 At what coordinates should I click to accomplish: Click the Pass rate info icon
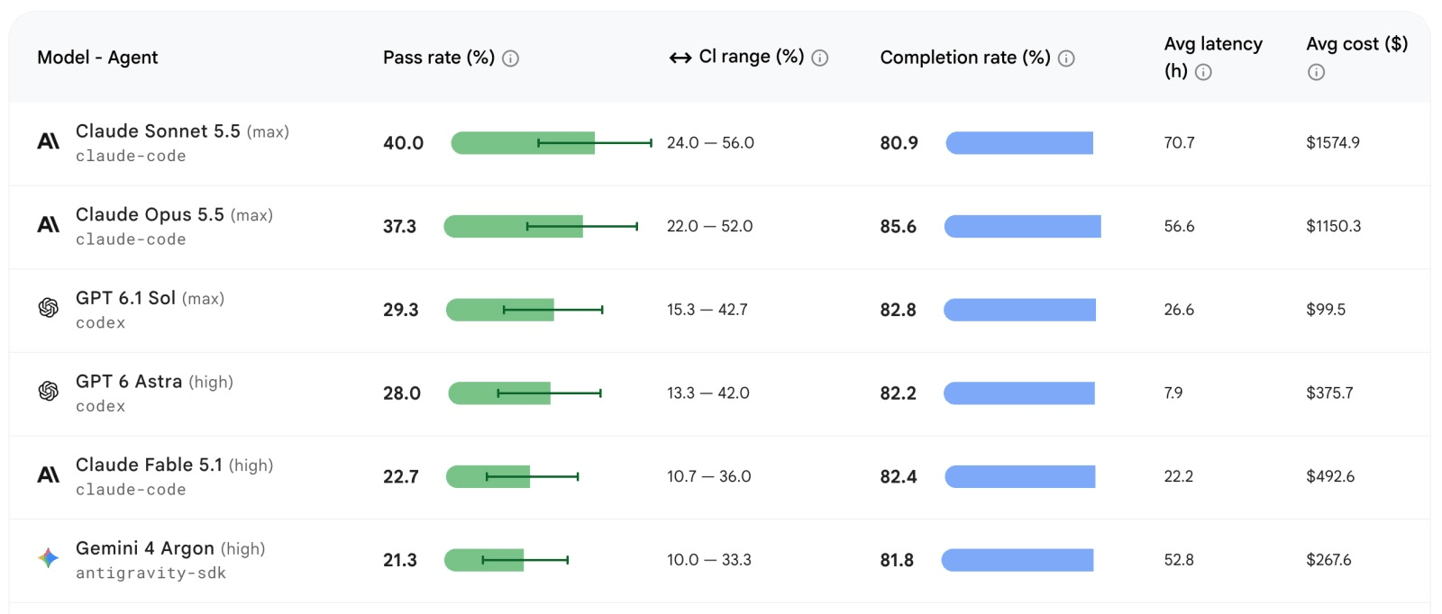click(x=510, y=59)
